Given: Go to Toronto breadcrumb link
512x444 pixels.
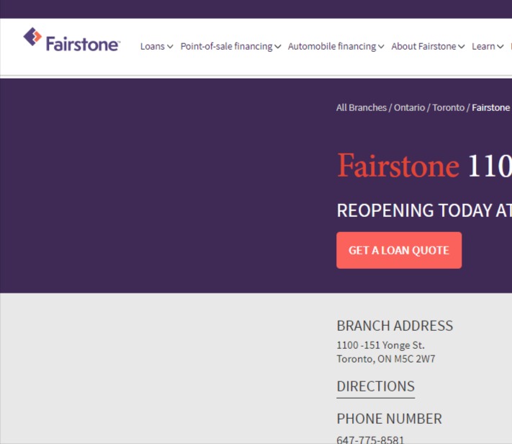Looking at the screenshot, I should 449,107.
